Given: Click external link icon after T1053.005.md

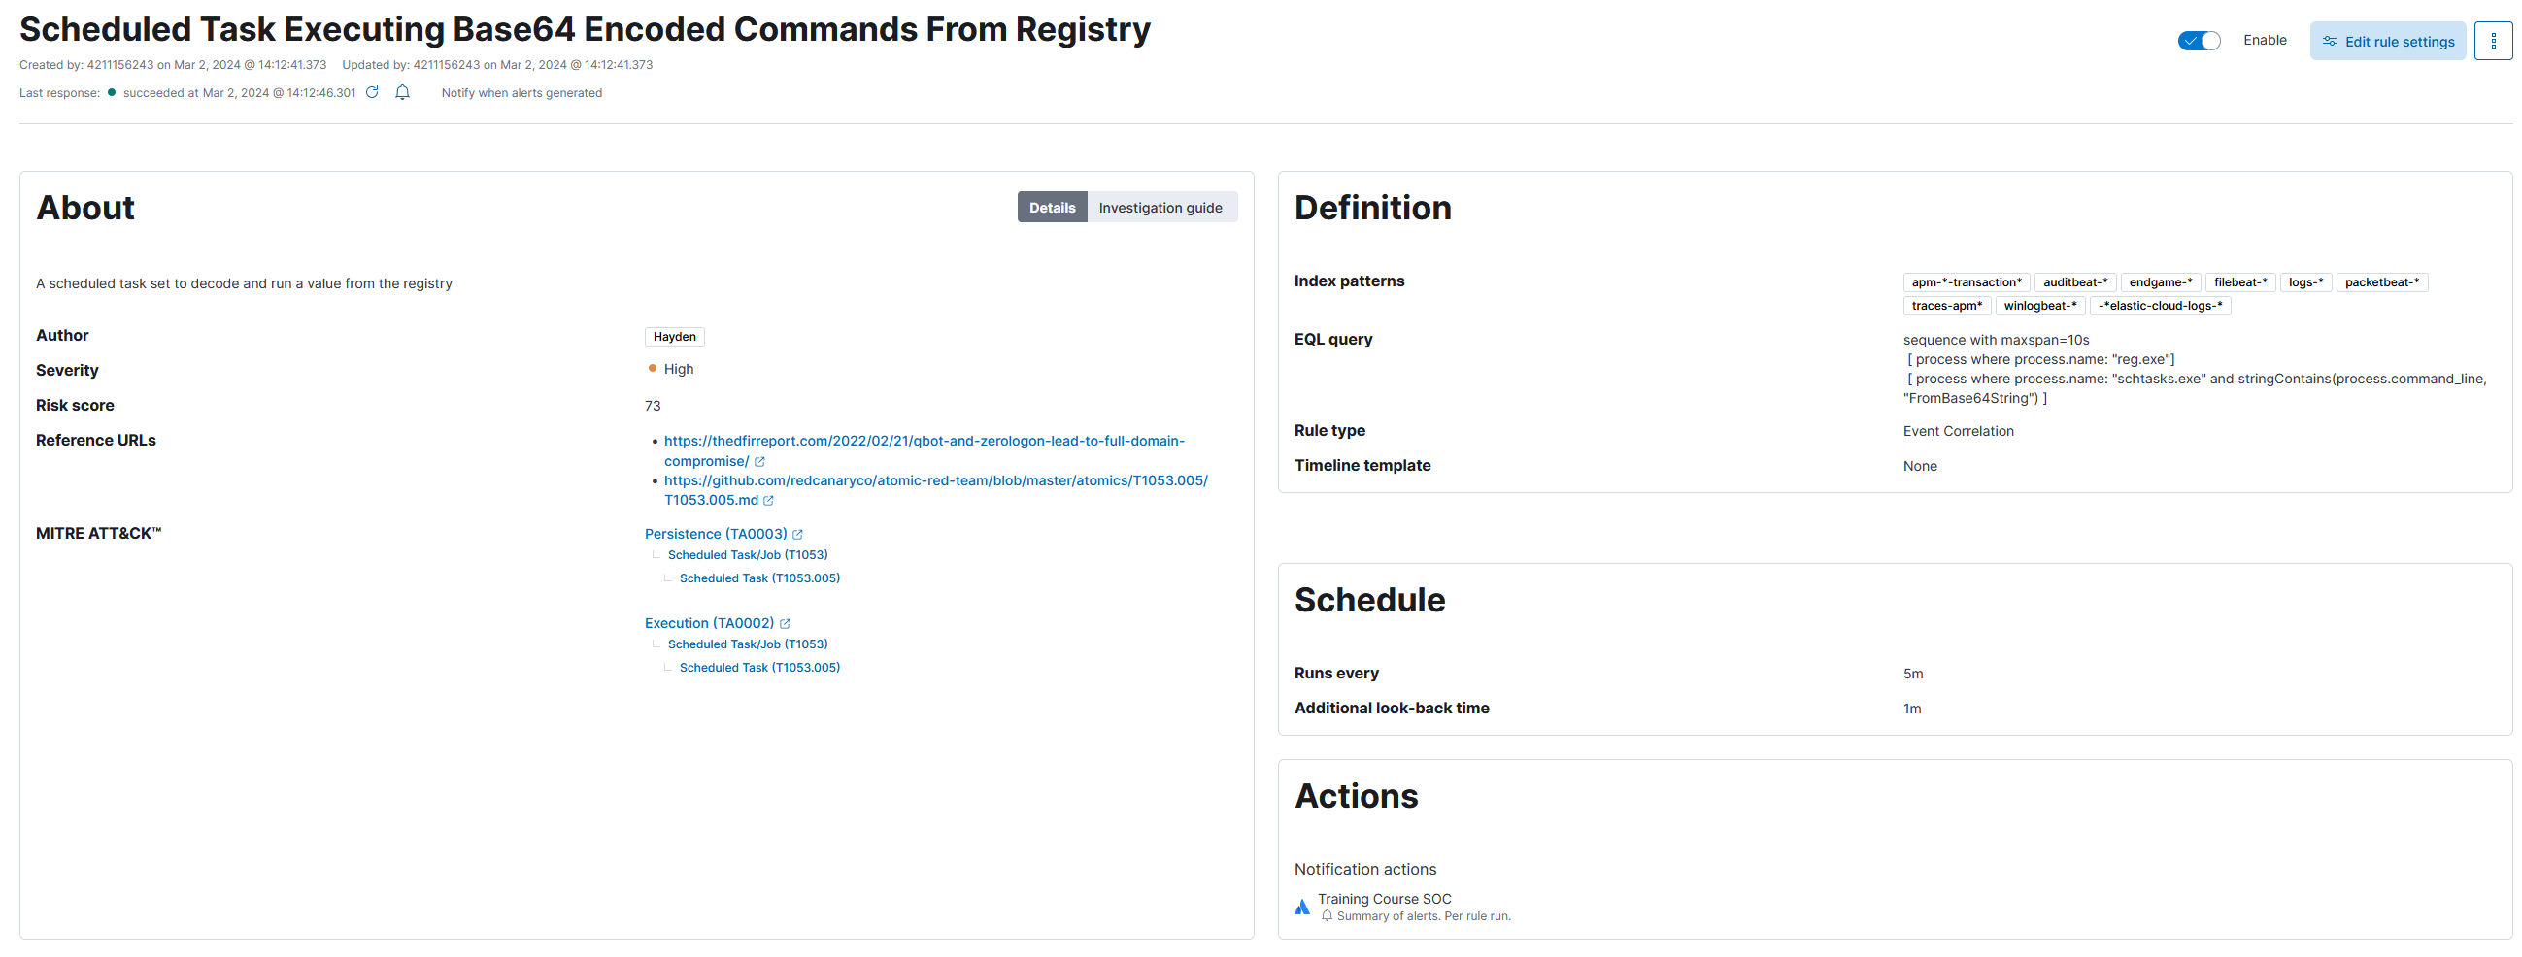Looking at the screenshot, I should [x=768, y=501].
